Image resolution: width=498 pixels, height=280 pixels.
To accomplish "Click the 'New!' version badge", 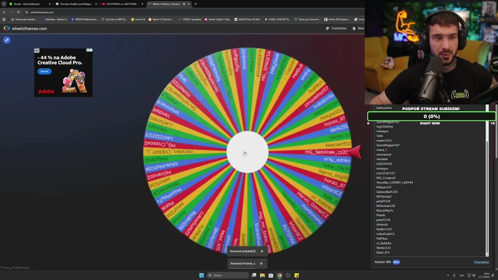I will coord(396,262).
